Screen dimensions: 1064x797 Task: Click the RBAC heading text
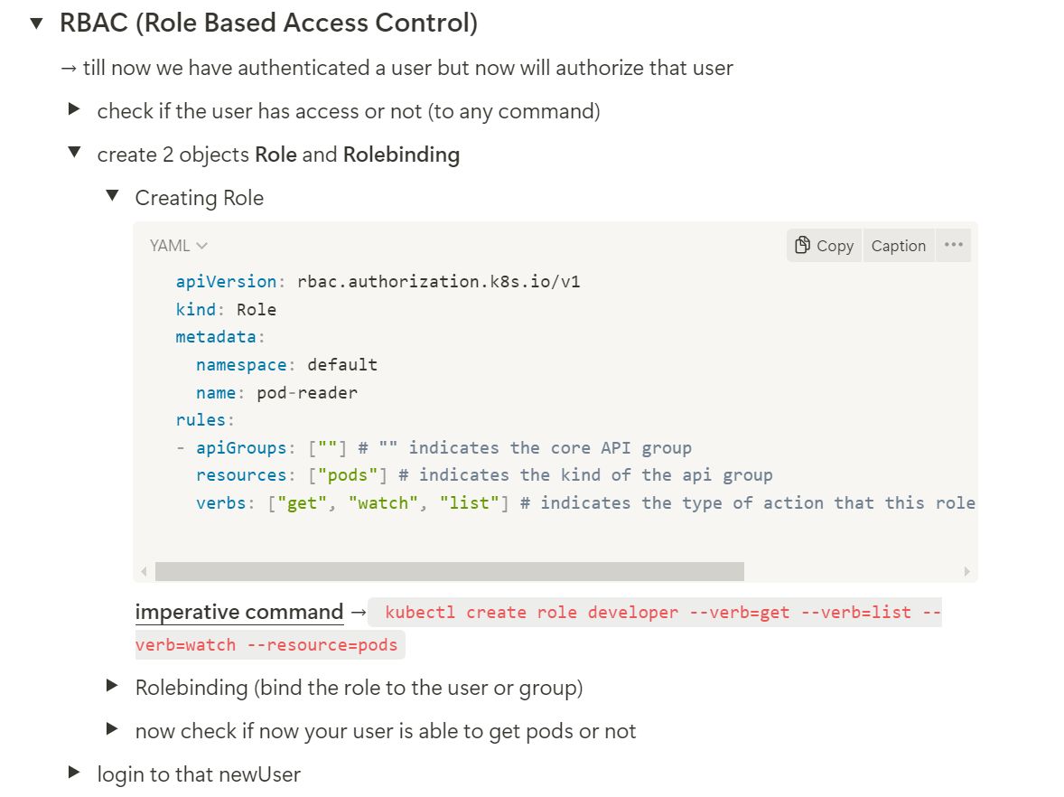269,23
